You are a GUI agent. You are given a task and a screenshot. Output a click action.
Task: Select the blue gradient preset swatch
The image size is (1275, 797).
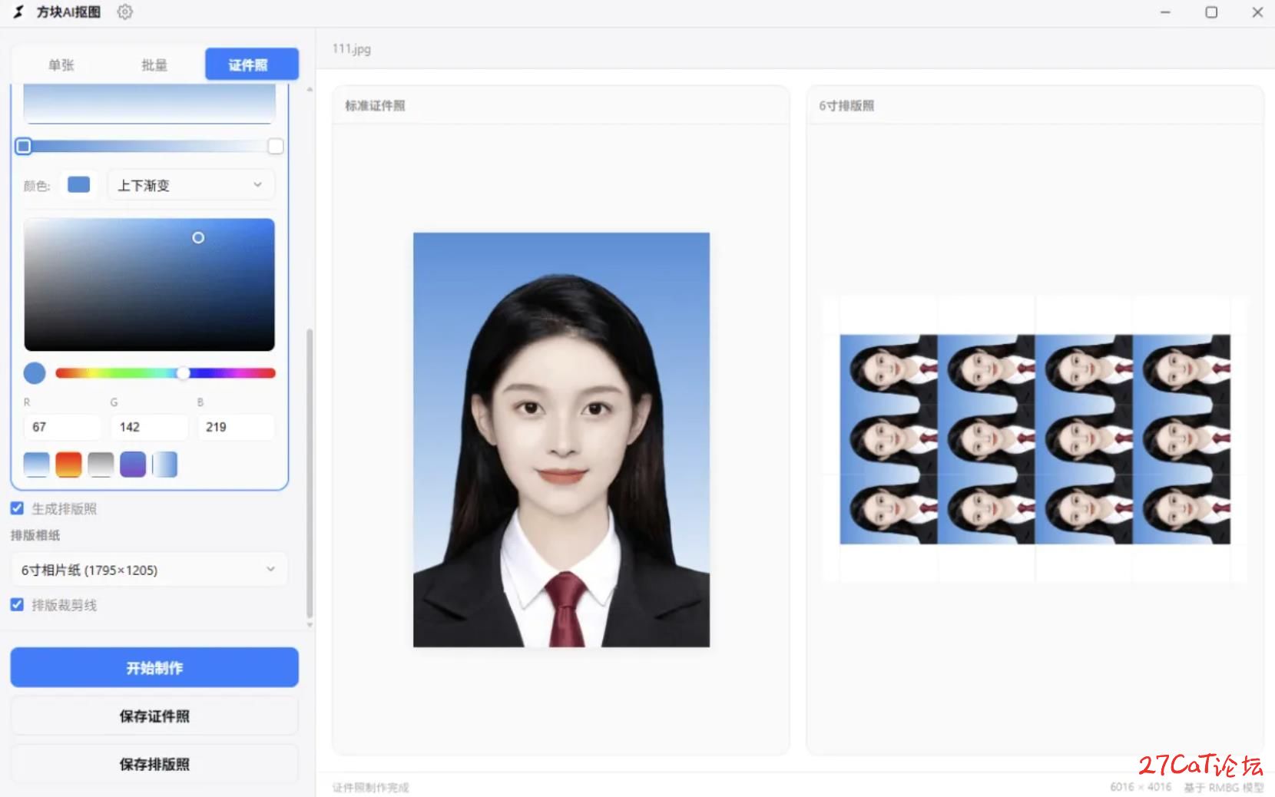pos(37,465)
